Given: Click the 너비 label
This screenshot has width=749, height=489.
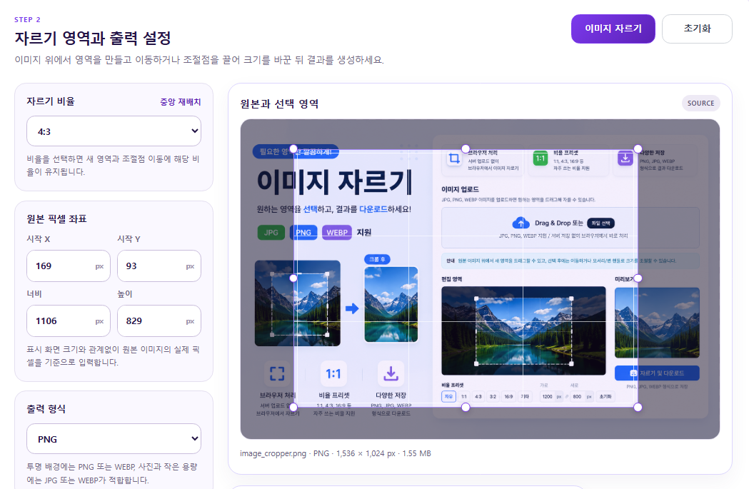Looking at the screenshot, I should [x=34, y=293].
